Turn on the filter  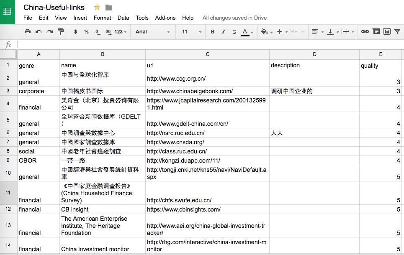pyautogui.click(x=397, y=32)
